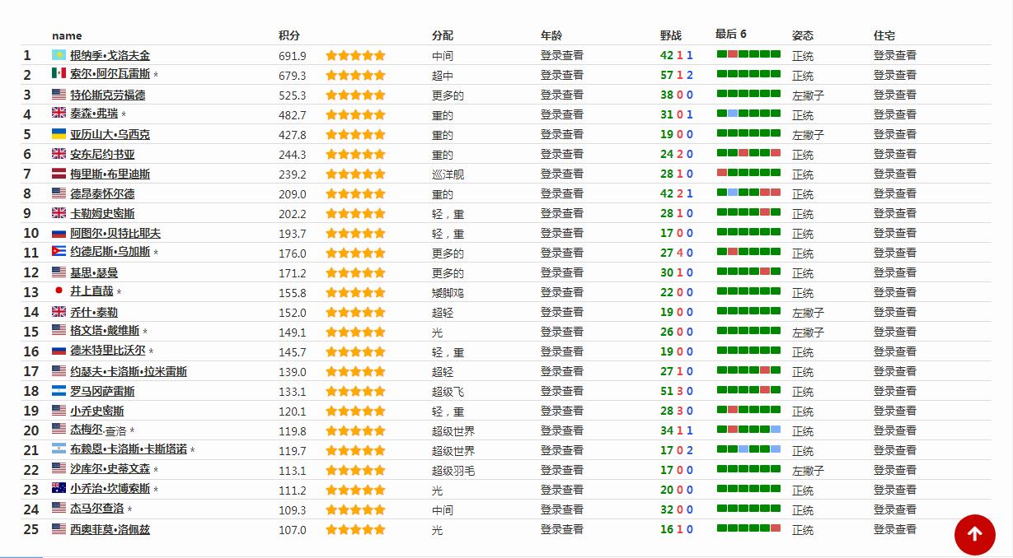Click Latvia flag beside 梅里斯·布里迪斯

(59, 174)
